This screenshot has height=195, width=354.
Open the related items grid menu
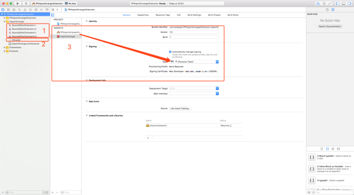(x=53, y=10)
